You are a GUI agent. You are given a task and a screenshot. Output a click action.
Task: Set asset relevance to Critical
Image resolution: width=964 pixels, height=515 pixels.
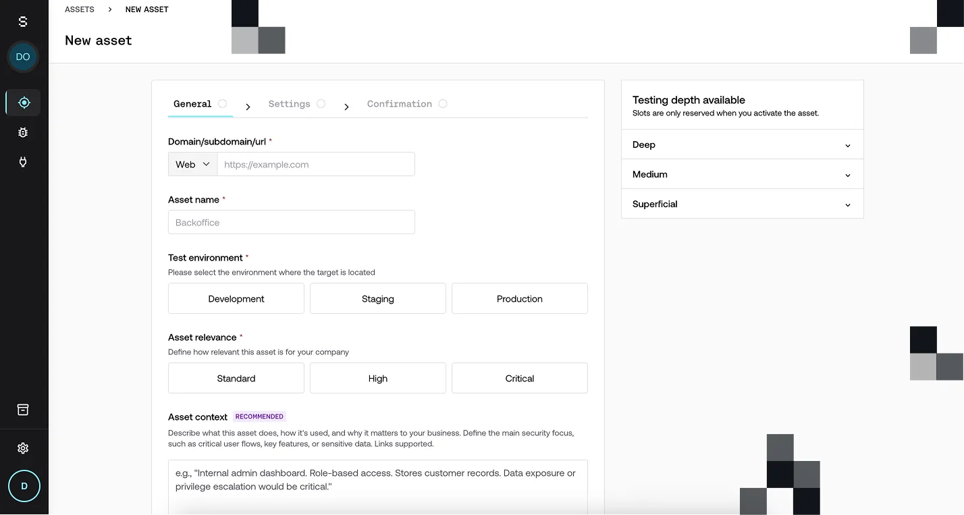pyautogui.click(x=520, y=378)
